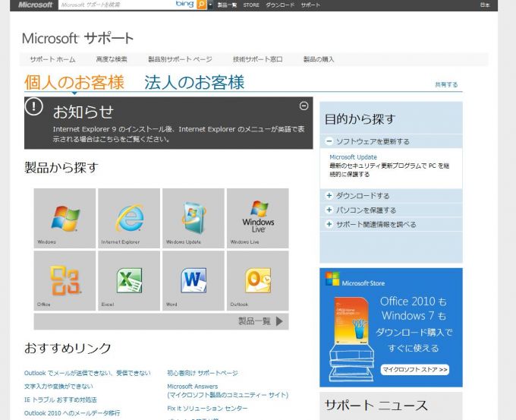The width and height of the screenshot is (516, 420).
Task: Open 文字入力や変換ができない link
Action: (x=58, y=386)
